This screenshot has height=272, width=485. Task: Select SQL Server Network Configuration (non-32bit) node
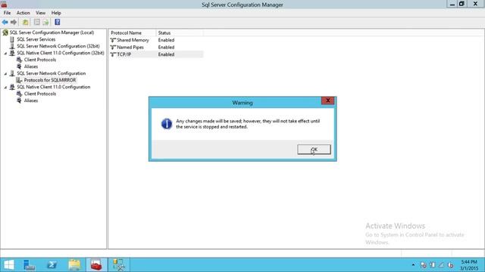tap(51, 73)
